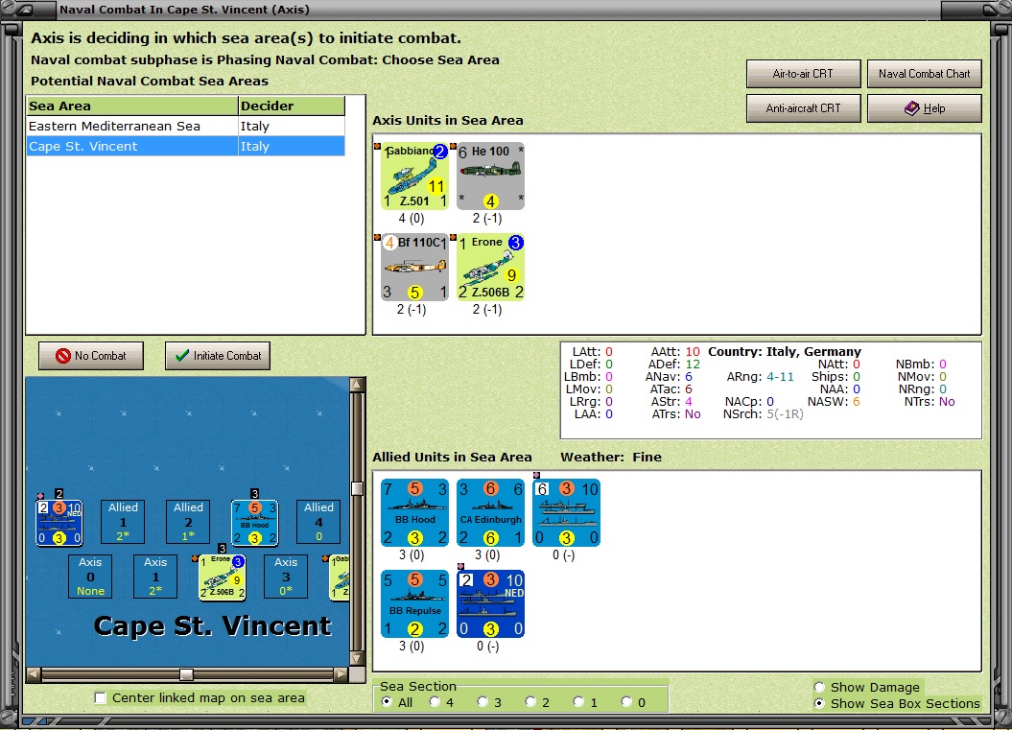Screen dimensions: 1012x730
Task: Click the map horizontal scrollbar thumb
Action: pyautogui.click(x=186, y=674)
